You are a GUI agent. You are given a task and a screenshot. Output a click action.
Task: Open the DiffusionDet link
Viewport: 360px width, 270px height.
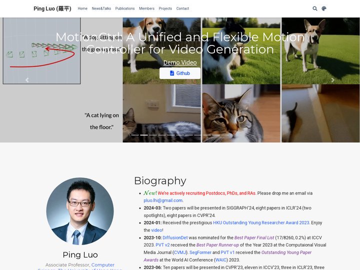click(175, 237)
